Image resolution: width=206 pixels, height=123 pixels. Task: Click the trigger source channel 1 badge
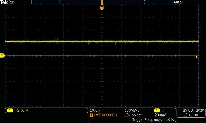coord(157,111)
